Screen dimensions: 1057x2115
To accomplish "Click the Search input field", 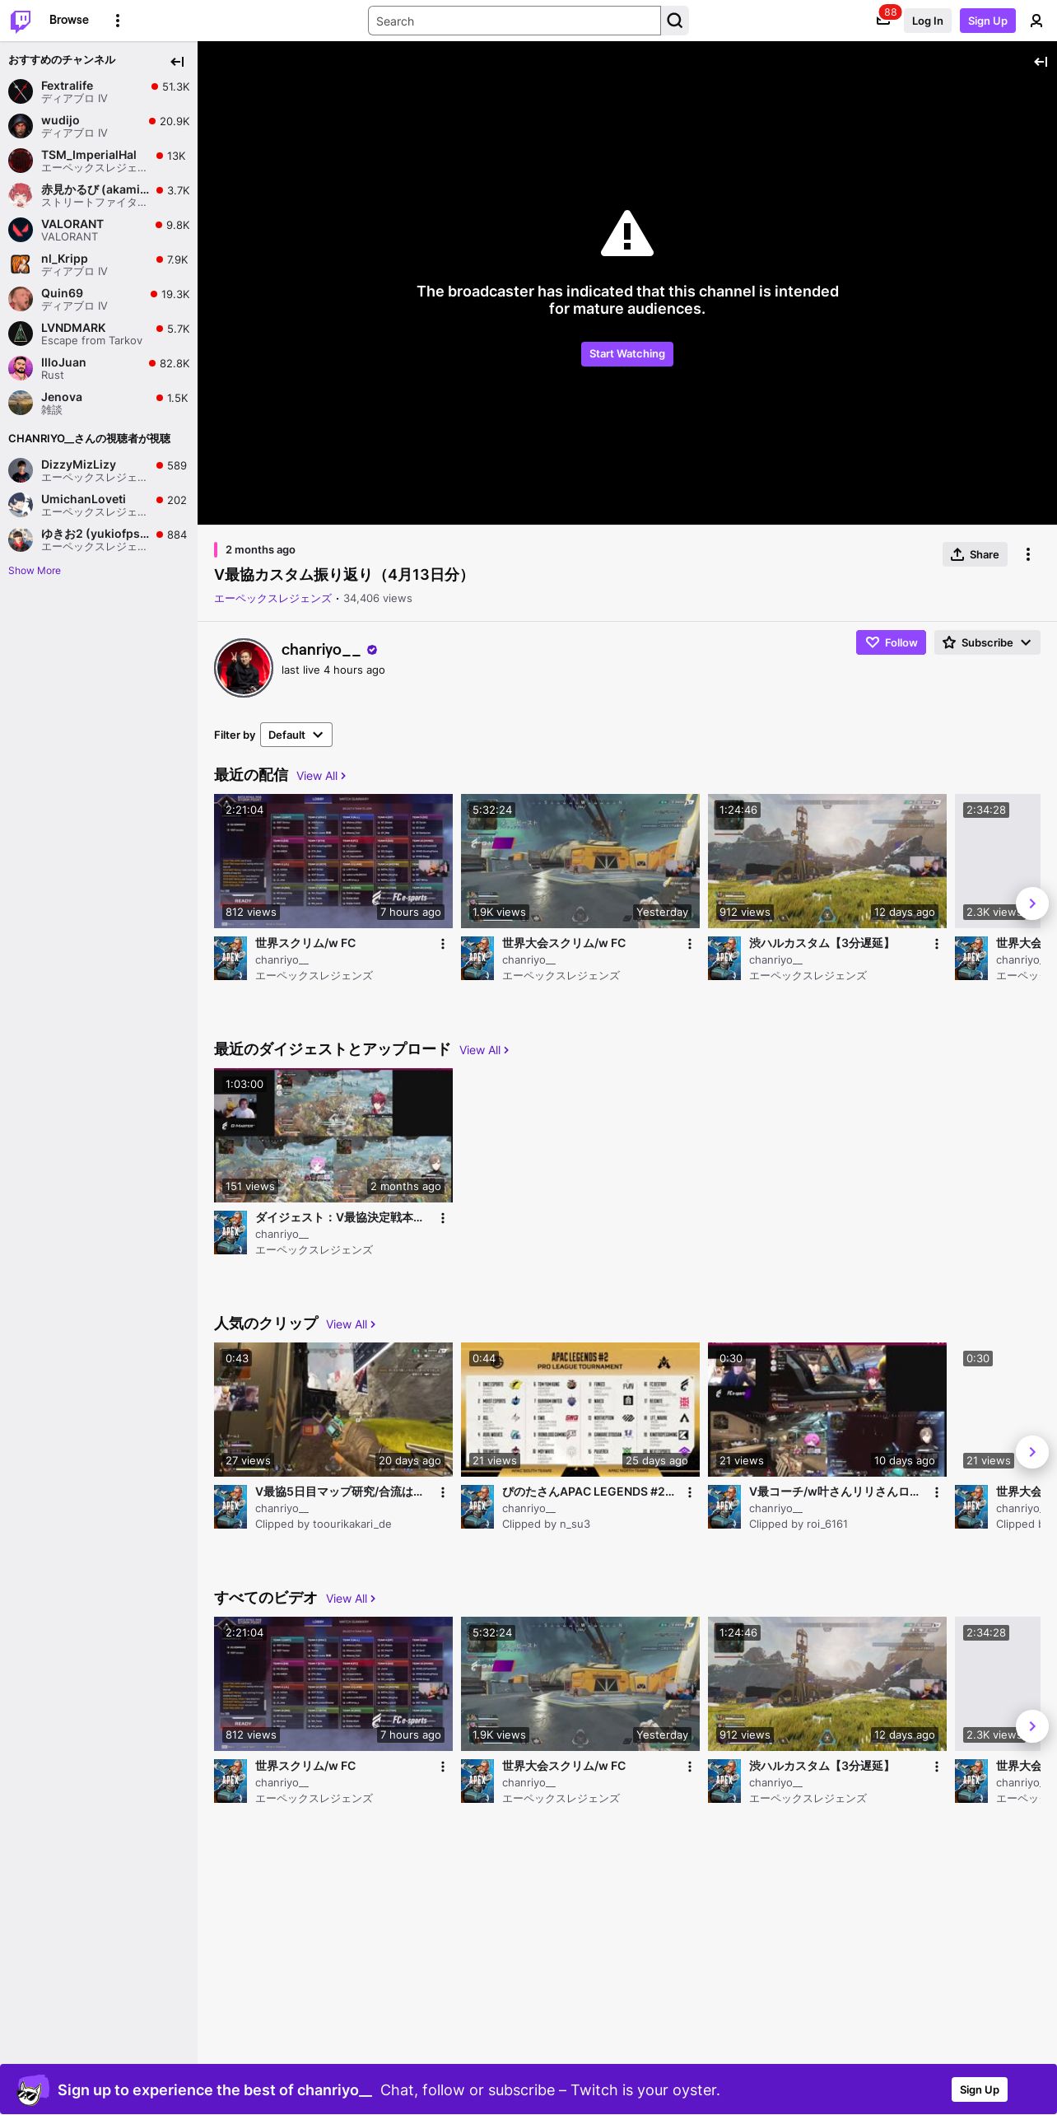I will [515, 21].
